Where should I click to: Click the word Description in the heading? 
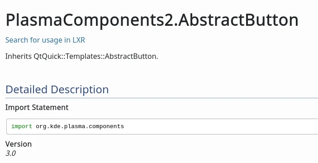pos(80,90)
